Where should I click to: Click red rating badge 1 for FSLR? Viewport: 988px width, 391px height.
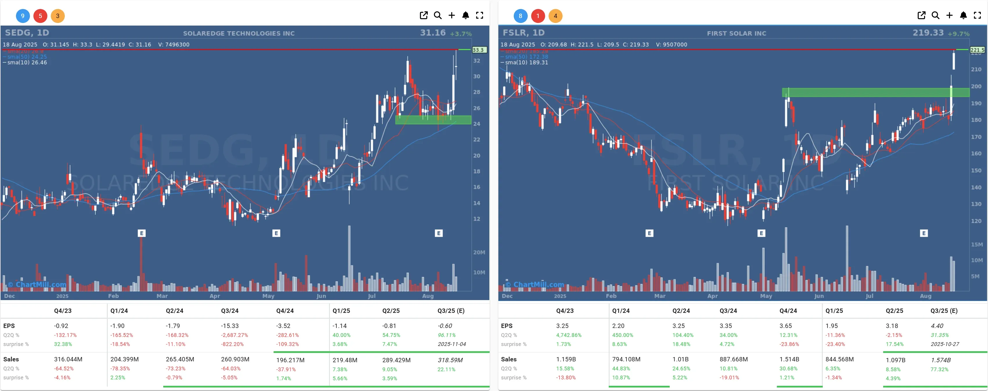click(x=538, y=16)
